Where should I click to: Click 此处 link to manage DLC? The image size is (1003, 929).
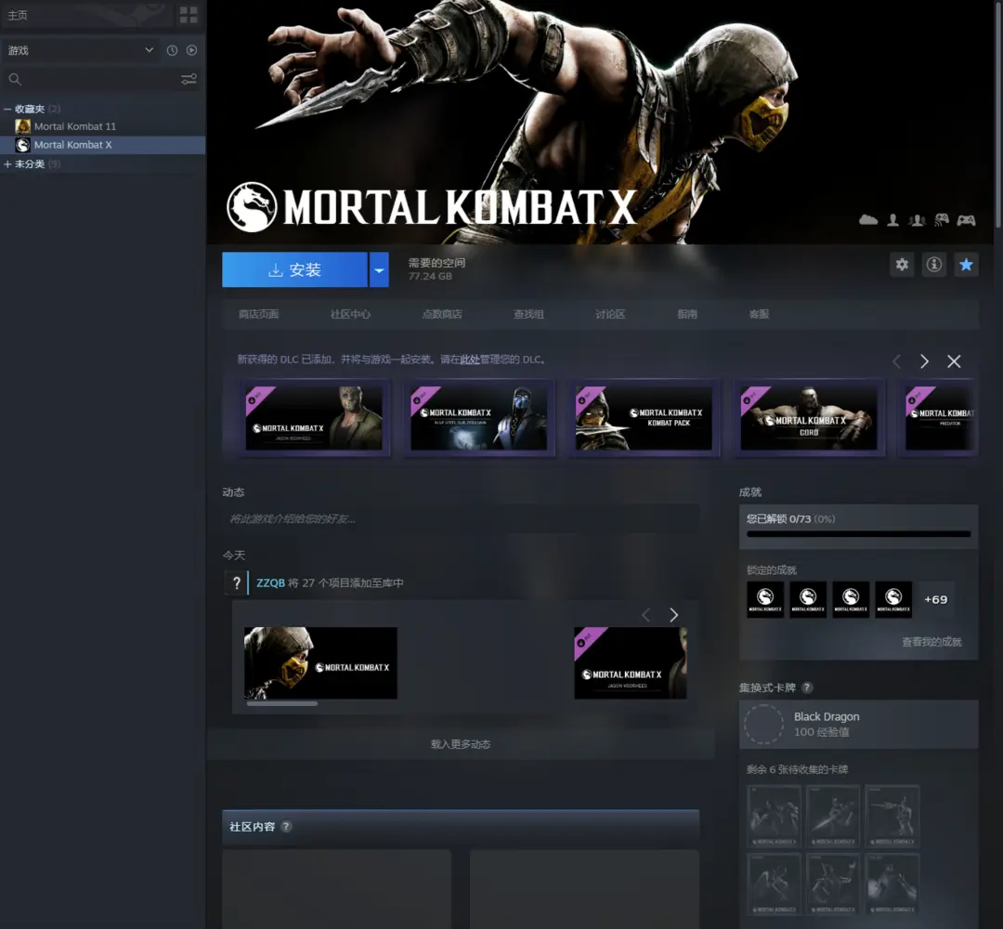pos(470,360)
